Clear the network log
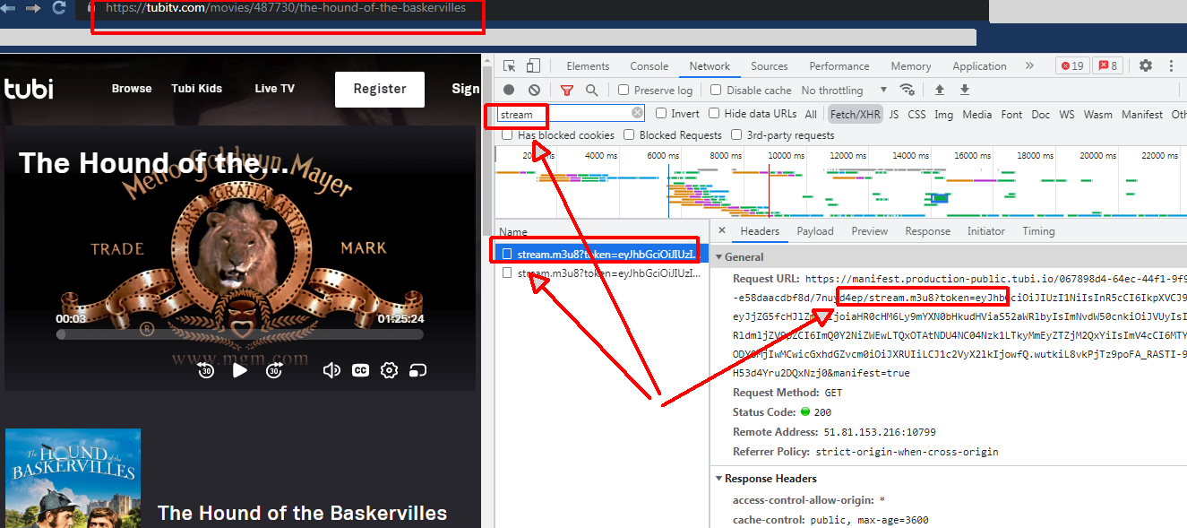 pyautogui.click(x=534, y=90)
